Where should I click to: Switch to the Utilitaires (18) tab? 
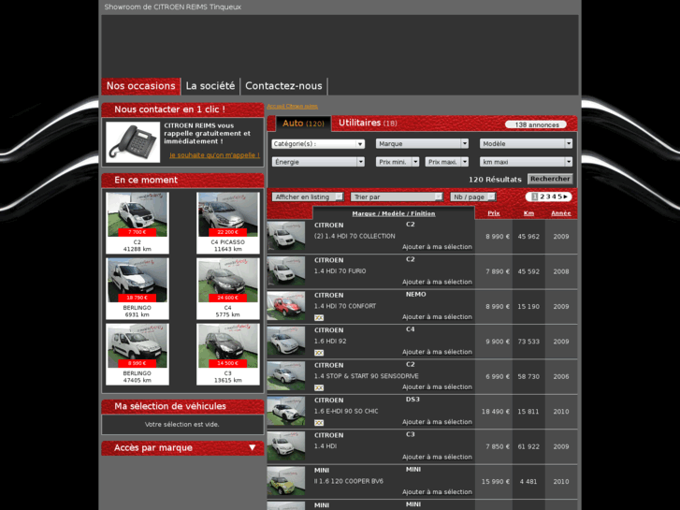click(368, 123)
